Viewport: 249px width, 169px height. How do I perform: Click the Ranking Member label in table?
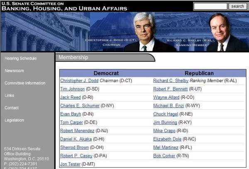coord(206,81)
